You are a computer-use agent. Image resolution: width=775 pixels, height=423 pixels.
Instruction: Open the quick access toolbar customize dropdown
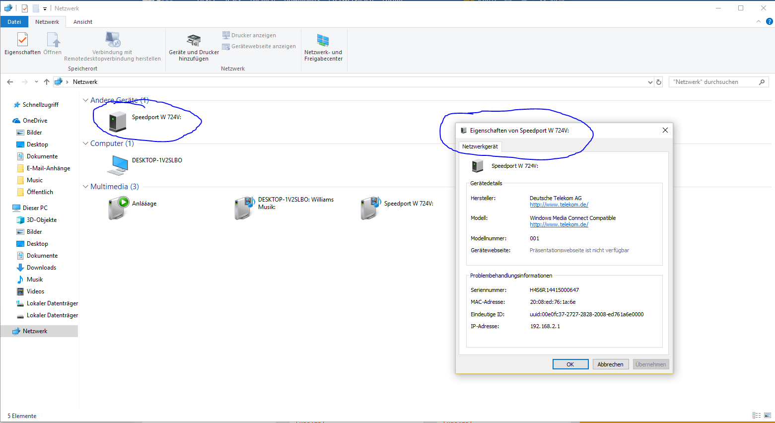coord(45,9)
